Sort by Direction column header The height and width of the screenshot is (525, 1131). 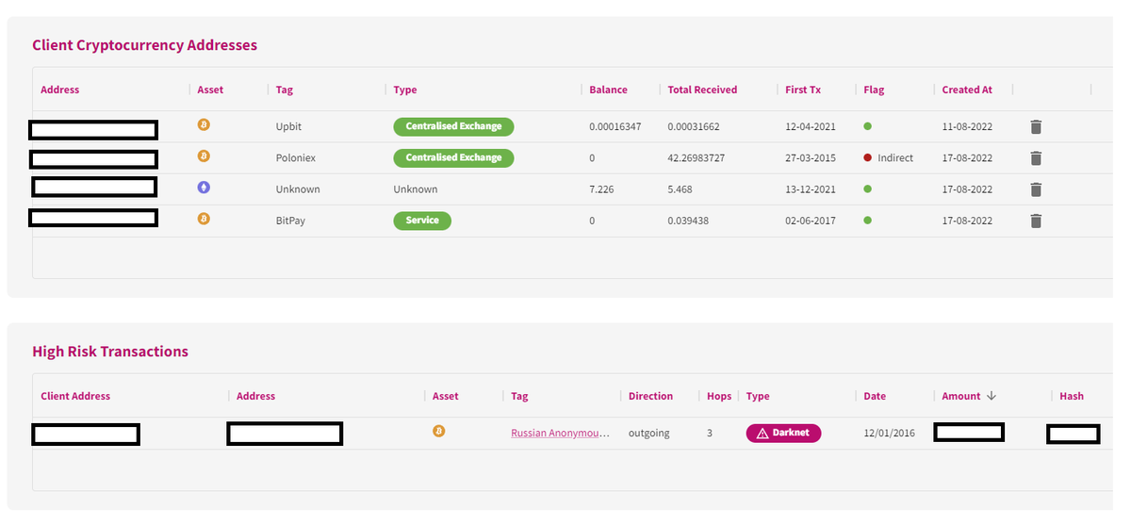click(650, 396)
